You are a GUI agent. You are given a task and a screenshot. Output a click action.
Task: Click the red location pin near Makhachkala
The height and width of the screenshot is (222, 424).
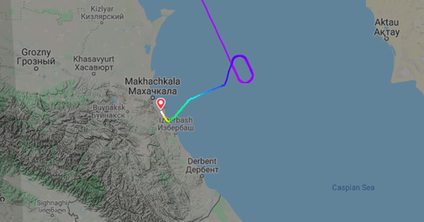(161, 104)
